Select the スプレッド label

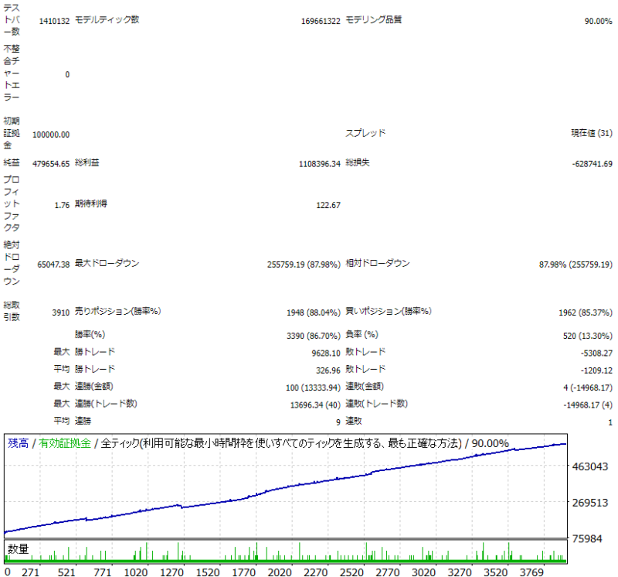click(x=365, y=133)
